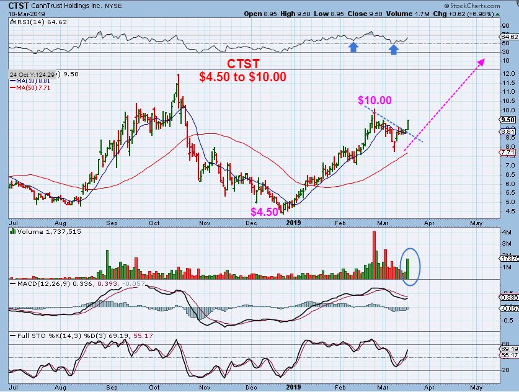Click the Volume 1,737,515 panel label
This screenshot has height=392, width=519.
49,231
